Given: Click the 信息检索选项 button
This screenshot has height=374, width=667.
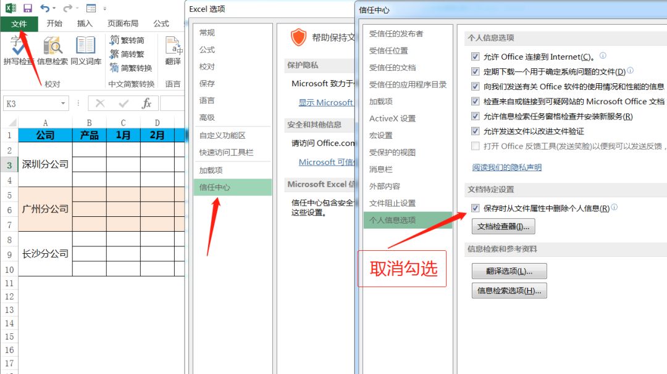Looking at the screenshot, I should click(509, 290).
